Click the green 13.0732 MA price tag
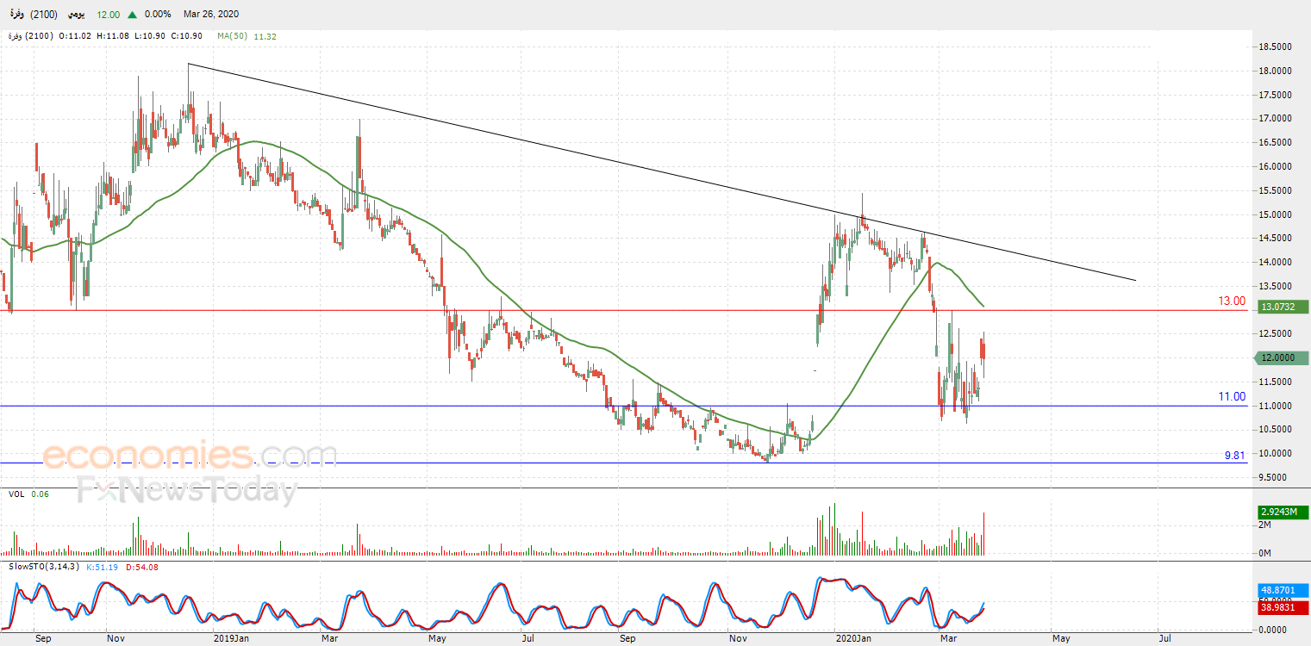 pyautogui.click(x=1283, y=307)
